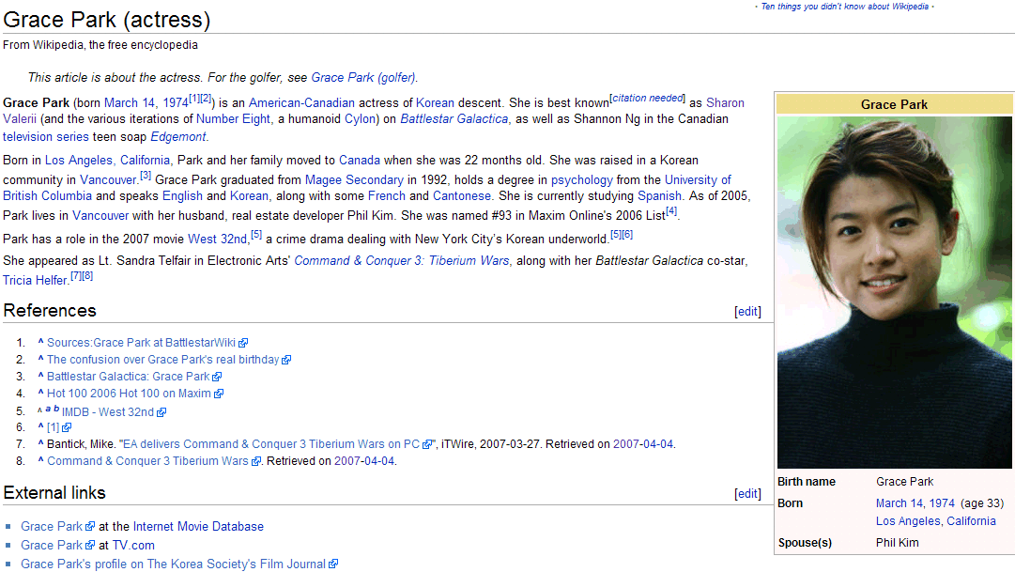The width and height of the screenshot is (1015, 572).
Task: Open citation [2] next to birth year
Action: [x=206, y=99]
